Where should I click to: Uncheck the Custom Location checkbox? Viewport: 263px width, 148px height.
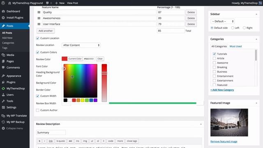click(37, 38)
